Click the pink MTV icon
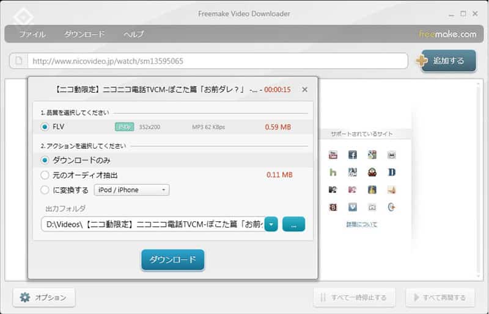Image resolution: width=489 pixels, height=314 pixels. point(353,190)
